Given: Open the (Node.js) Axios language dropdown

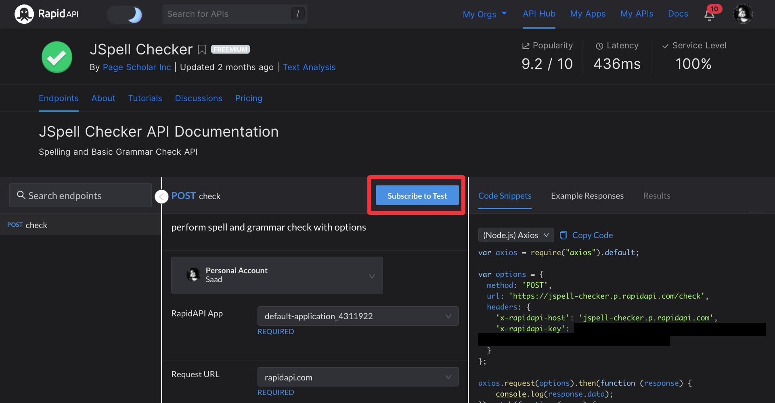Looking at the screenshot, I should tap(515, 235).
